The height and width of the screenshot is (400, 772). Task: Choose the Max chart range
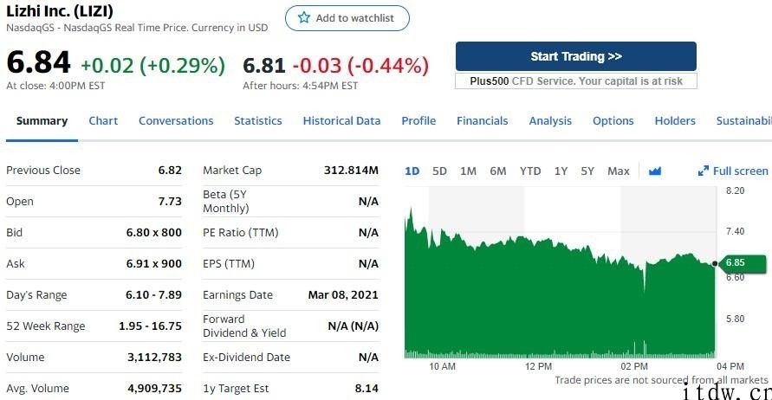pyautogui.click(x=619, y=171)
